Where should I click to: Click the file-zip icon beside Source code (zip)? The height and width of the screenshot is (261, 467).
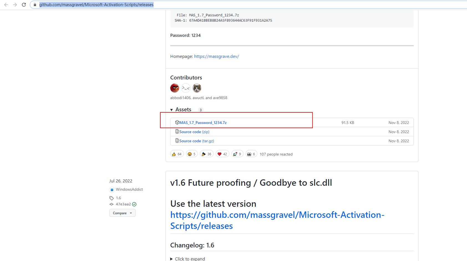coord(177,131)
